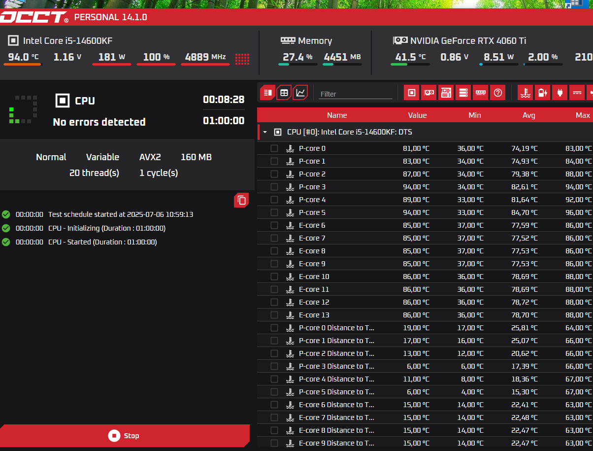Viewport: 593px width, 451px height.
Task: Click the AVX2 instruction set label
Action: coord(150,157)
